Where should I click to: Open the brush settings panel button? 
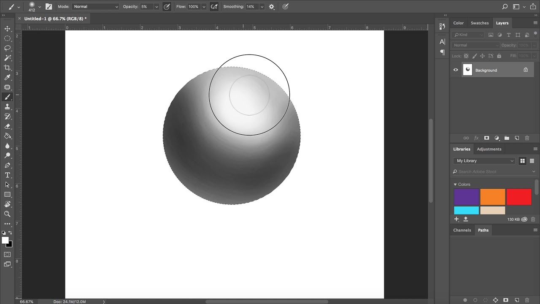(x=49, y=7)
